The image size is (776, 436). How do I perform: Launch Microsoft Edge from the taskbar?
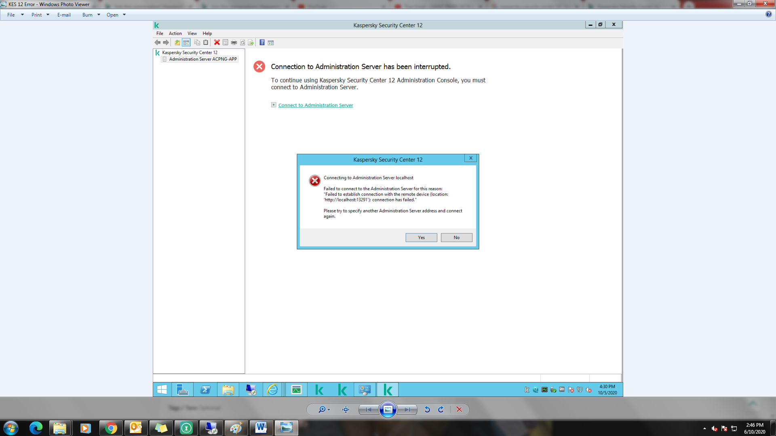36,428
